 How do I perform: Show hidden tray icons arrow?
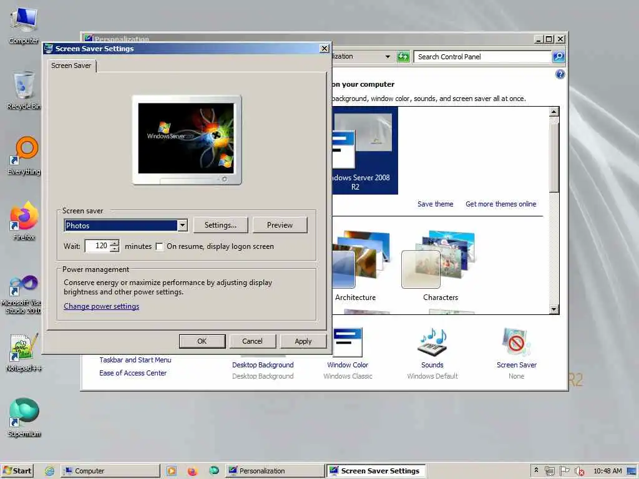click(x=536, y=470)
